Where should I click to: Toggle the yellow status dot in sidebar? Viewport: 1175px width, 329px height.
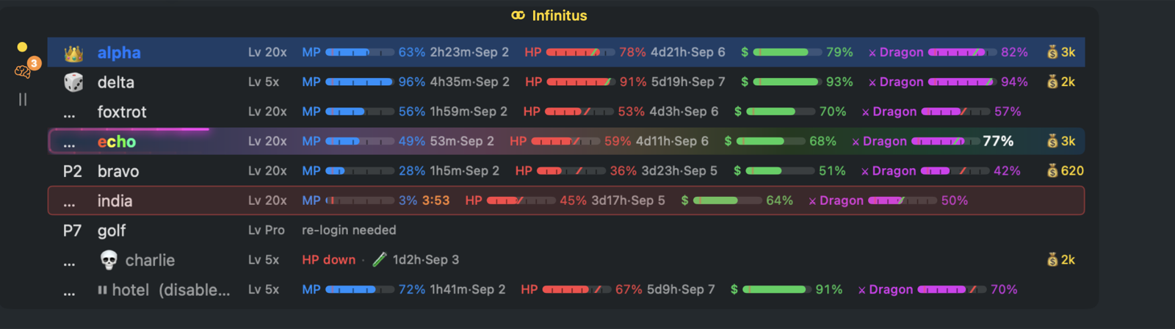pos(22,47)
